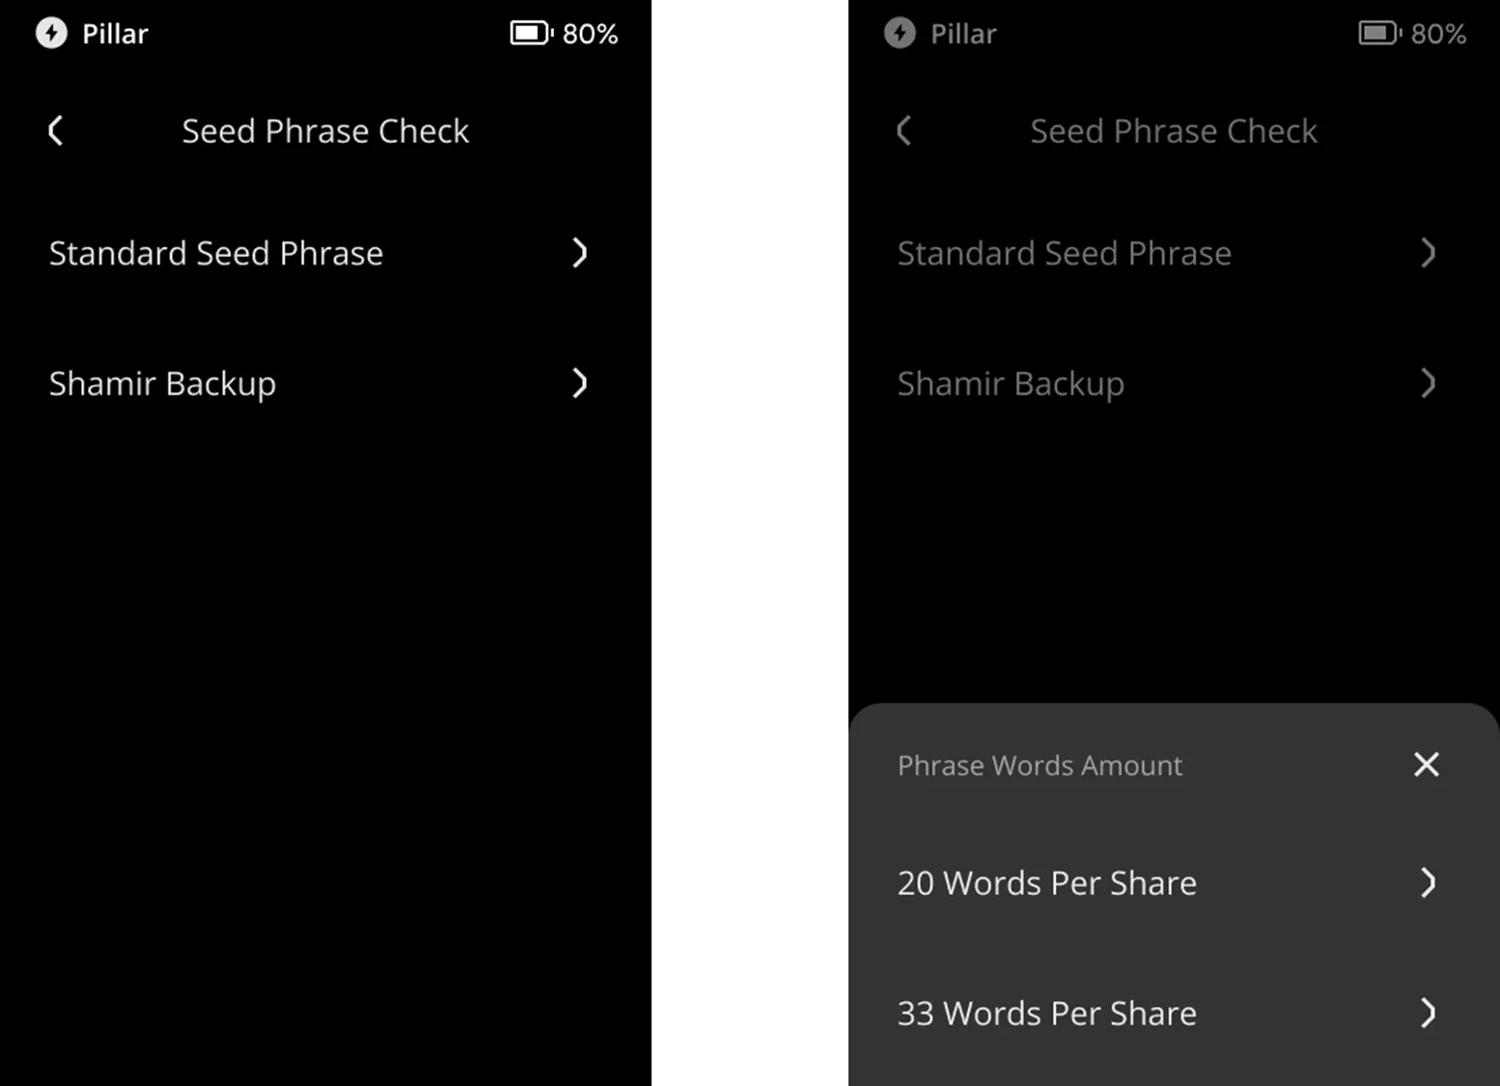Screen dimensions: 1500x1086
Task: Click the chevron beside 33 Words Per Share
Action: [x=1428, y=1013]
